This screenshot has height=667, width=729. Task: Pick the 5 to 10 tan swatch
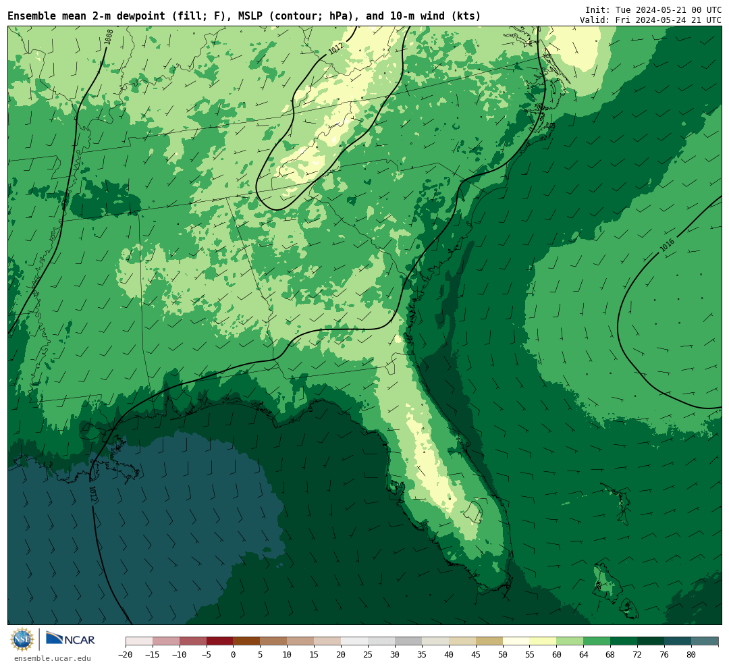pyautogui.click(x=274, y=641)
